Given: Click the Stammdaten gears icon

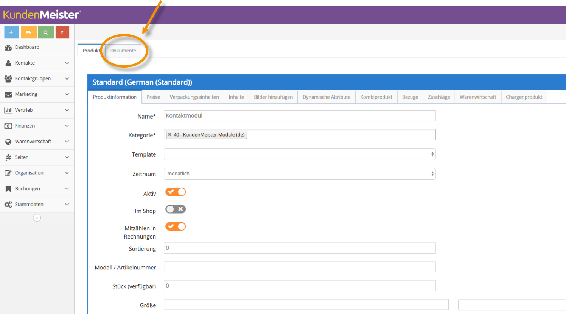Looking at the screenshot, I should 8,205.
